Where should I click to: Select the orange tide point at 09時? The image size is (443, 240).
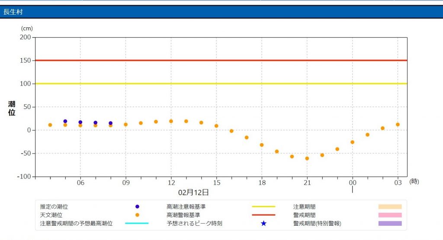(x=126, y=125)
